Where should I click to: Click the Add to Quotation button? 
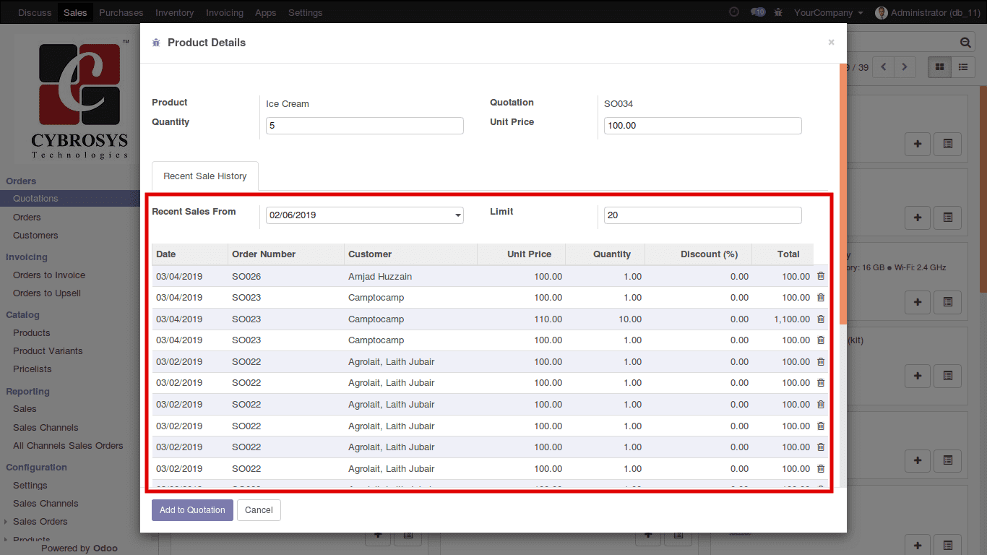point(192,510)
